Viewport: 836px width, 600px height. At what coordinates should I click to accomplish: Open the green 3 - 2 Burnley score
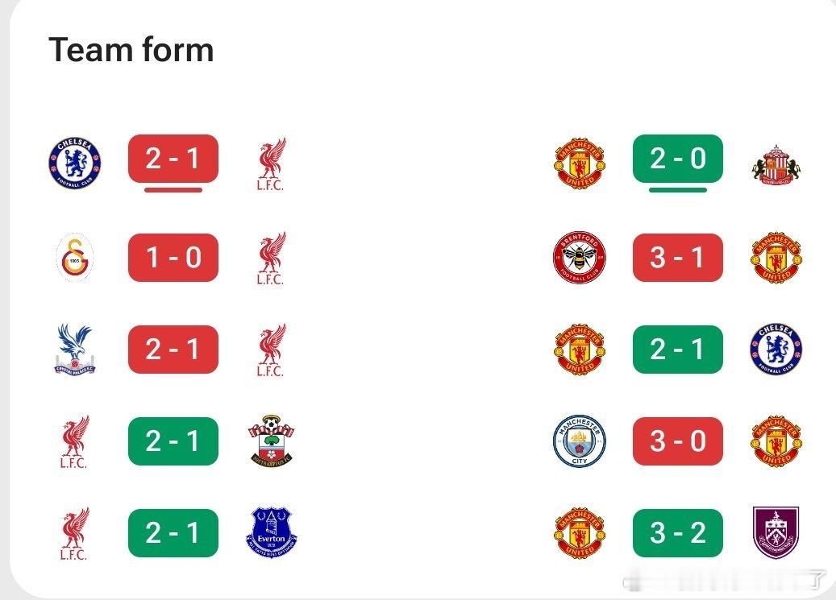[677, 532]
